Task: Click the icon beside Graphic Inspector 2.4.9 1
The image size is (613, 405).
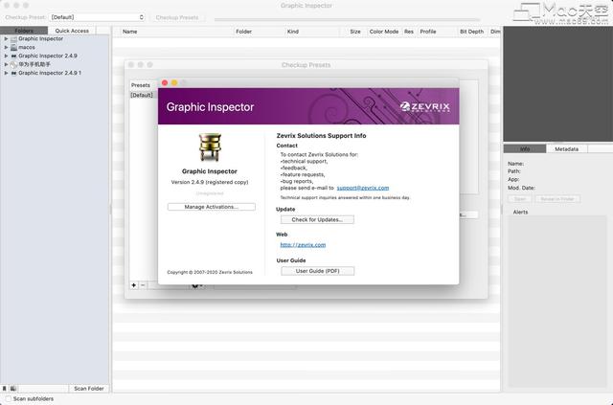Action: coord(13,73)
